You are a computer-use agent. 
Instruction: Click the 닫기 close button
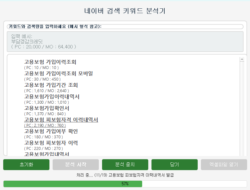pyautogui.click(x=175, y=165)
